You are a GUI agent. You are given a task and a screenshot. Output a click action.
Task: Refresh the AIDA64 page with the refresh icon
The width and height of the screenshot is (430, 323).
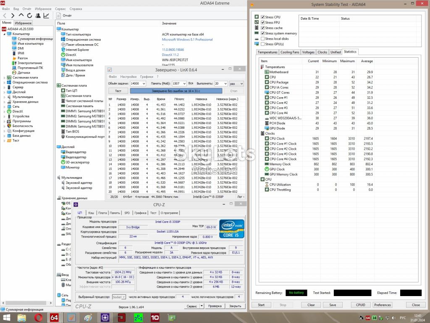coord(29,16)
